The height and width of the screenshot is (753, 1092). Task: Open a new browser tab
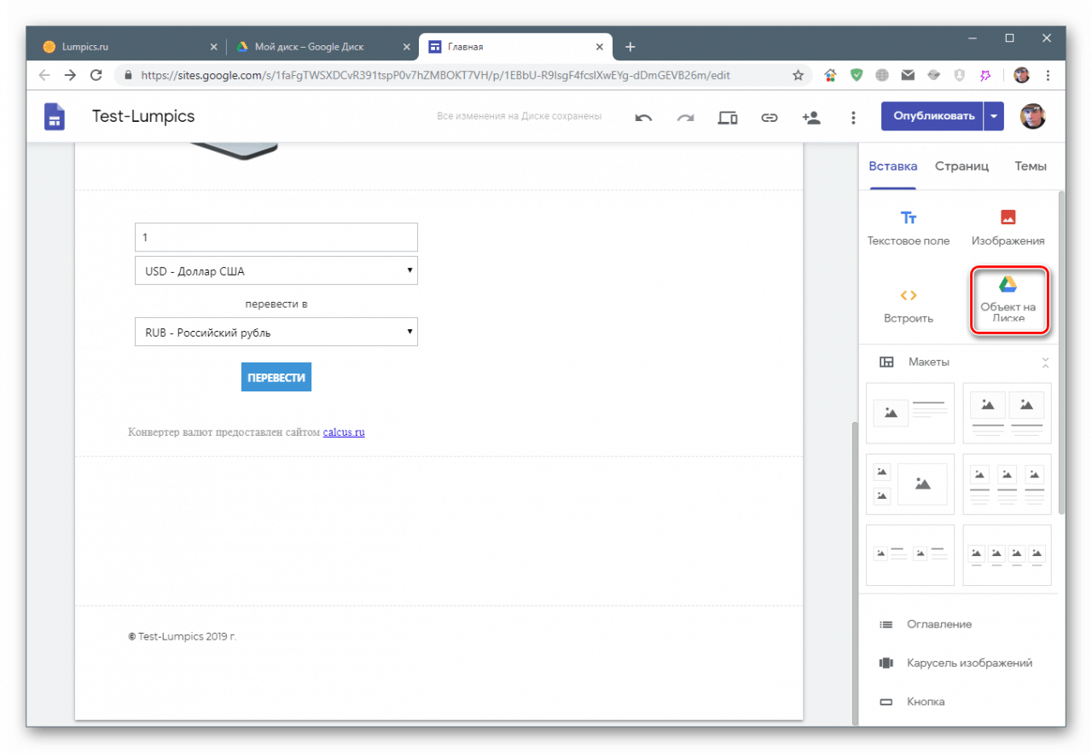click(630, 47)
